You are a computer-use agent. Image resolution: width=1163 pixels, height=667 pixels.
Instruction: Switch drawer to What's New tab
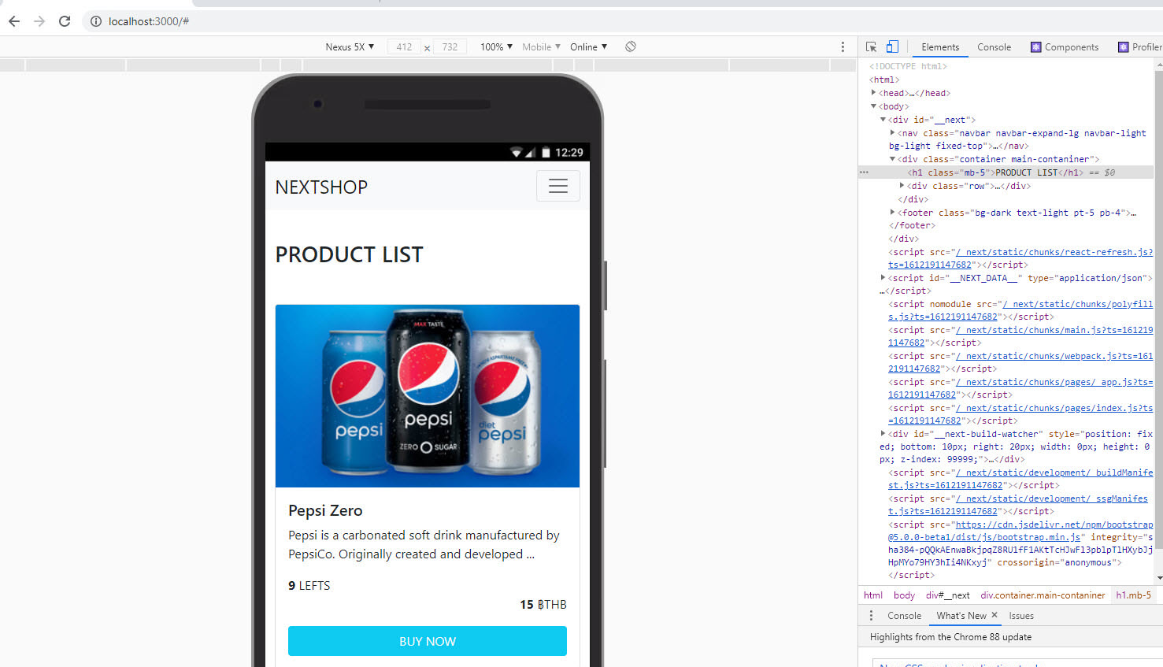(961, 616)
